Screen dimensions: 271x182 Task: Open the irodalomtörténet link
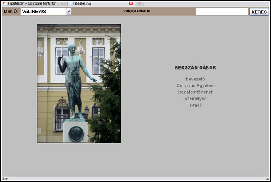click(196, 92)
